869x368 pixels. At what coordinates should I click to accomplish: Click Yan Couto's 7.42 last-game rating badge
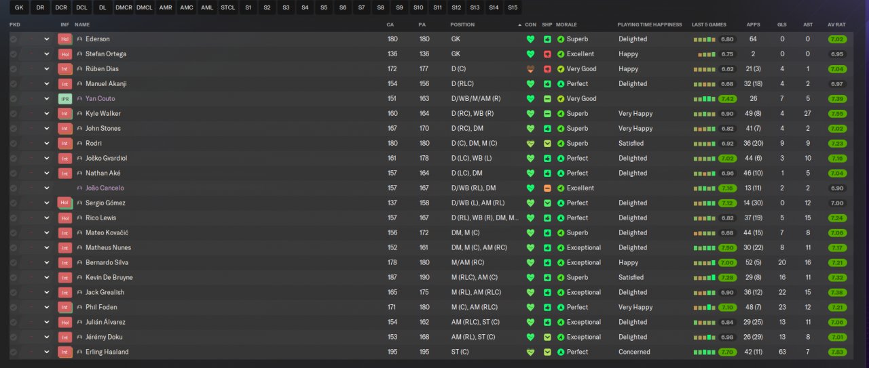pos(727,99)
